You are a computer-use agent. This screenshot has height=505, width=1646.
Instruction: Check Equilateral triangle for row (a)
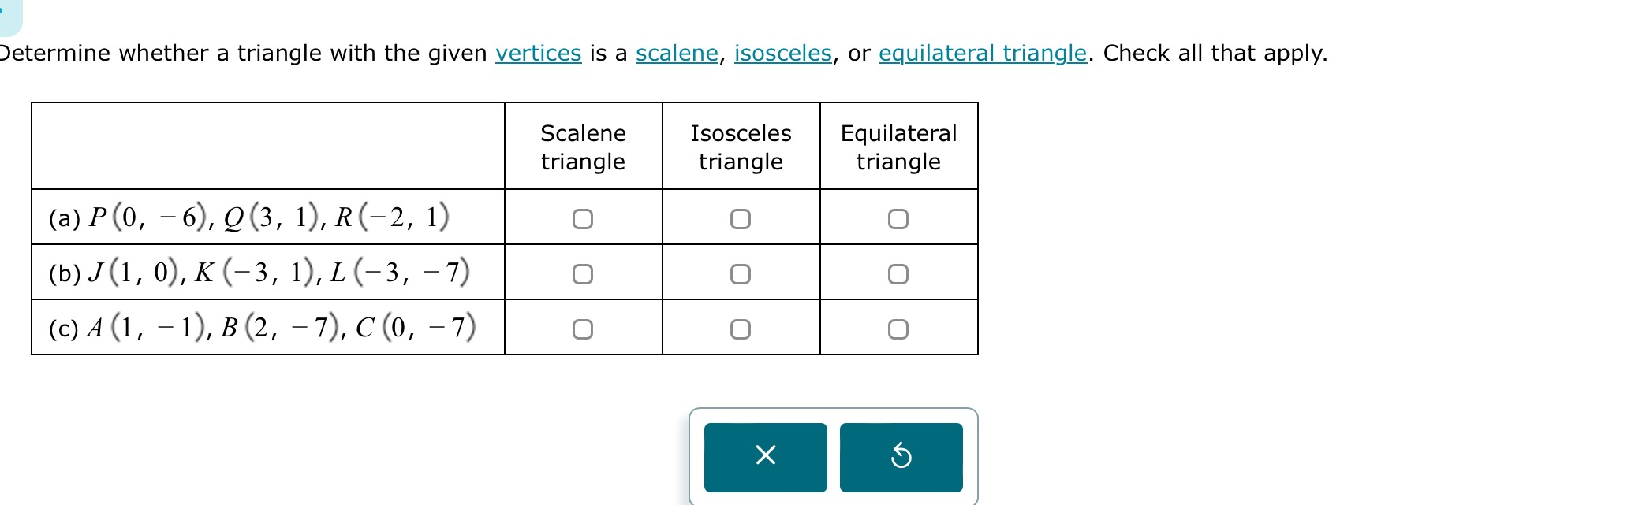(x=898, y=218)
